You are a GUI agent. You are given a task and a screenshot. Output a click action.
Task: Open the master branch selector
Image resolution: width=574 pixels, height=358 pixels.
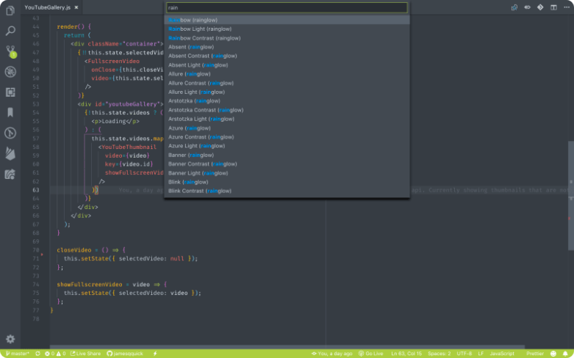click(x=18, y=354)
